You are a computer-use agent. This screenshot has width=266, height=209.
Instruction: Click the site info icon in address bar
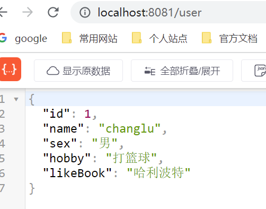click(85, 13)
